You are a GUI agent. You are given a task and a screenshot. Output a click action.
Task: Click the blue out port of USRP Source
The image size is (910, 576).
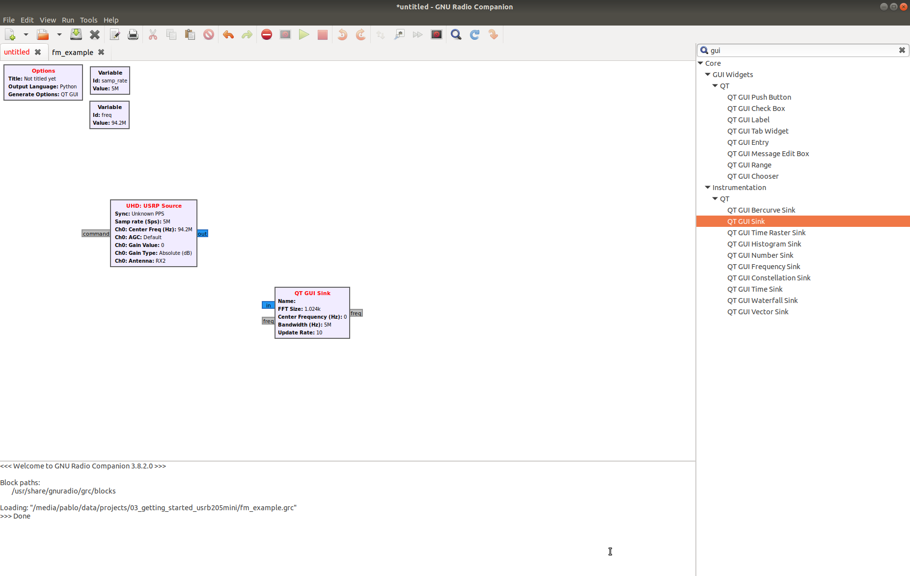pyautogui.click(x=202, y=234)
